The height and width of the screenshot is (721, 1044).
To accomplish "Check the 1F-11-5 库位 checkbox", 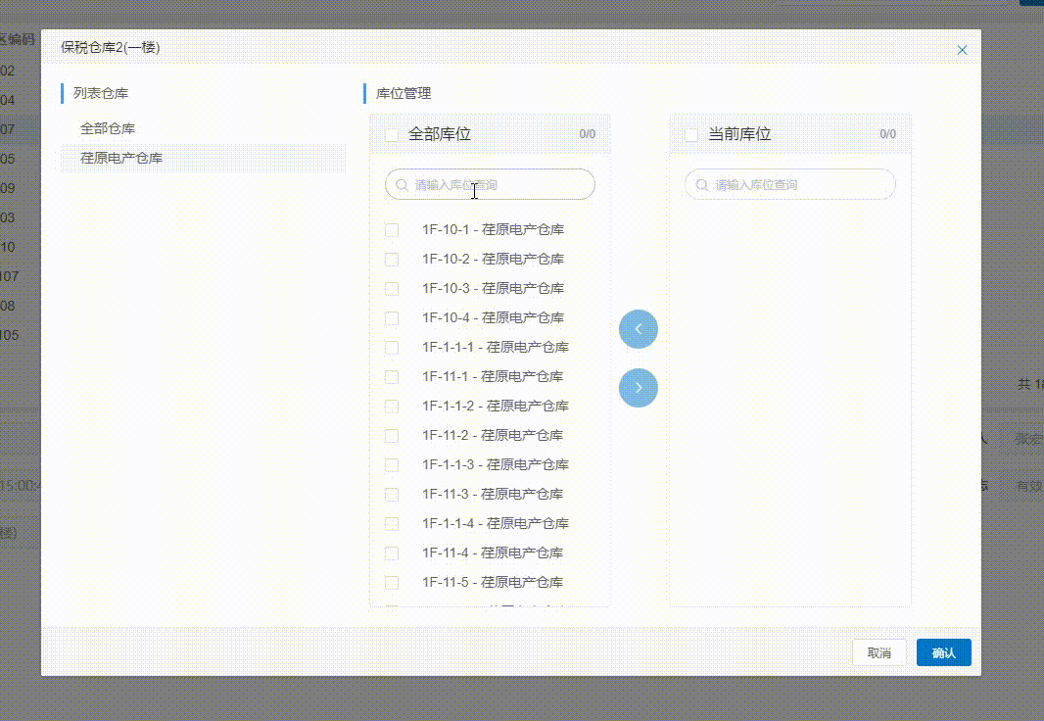I will 392,582.
